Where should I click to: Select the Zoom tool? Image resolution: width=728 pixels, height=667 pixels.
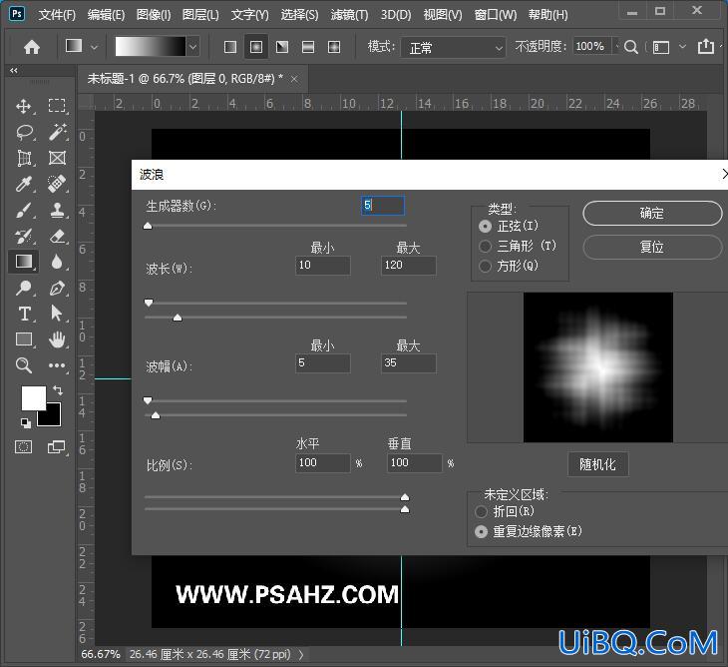pos(24,365)
